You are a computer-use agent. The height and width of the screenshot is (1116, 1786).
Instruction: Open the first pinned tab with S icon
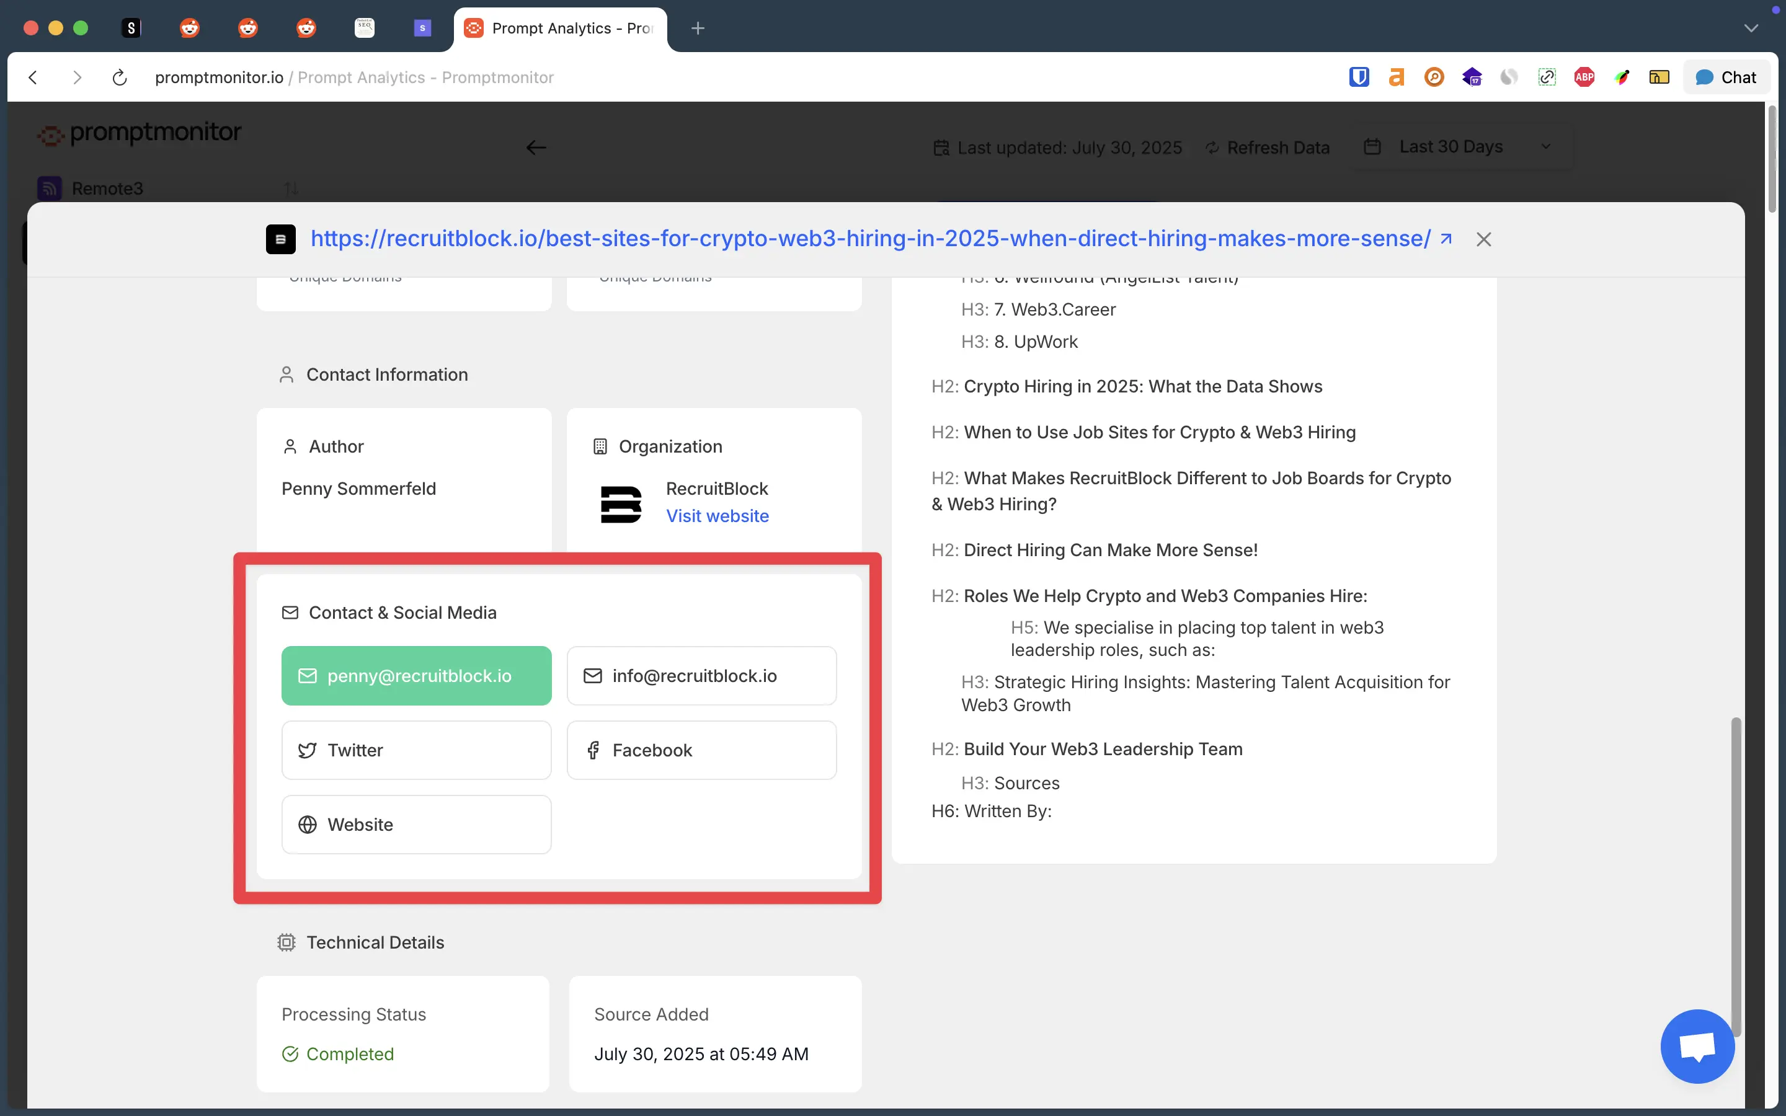click(x=131, y=28)
